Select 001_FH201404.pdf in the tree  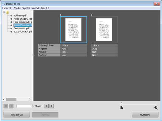pos(23,31)
